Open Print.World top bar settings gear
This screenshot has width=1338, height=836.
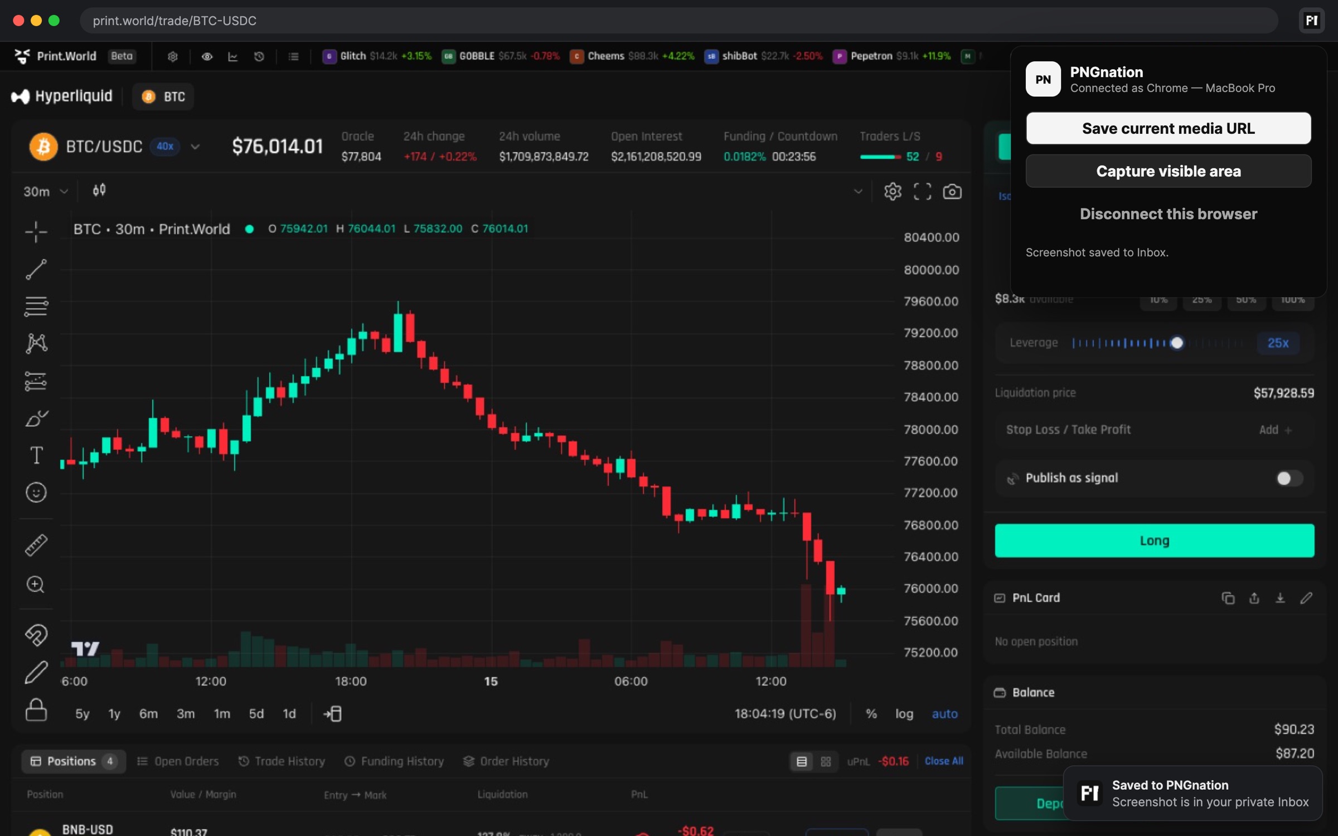(x=173, y=56)
